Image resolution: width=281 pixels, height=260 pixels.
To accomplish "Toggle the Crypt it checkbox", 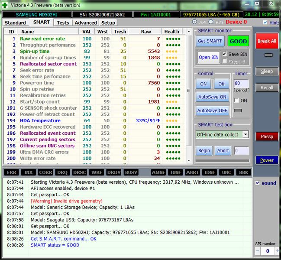I will 224,62.
